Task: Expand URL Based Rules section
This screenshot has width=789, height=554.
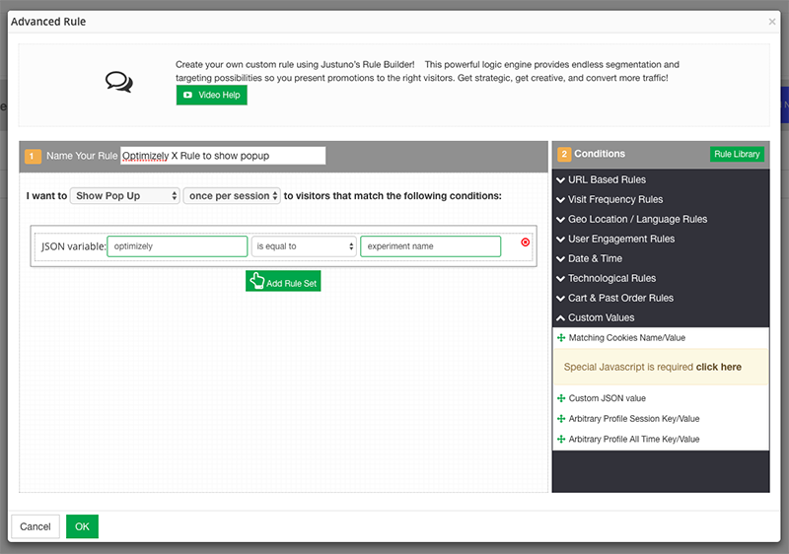Action: [607, 179]
